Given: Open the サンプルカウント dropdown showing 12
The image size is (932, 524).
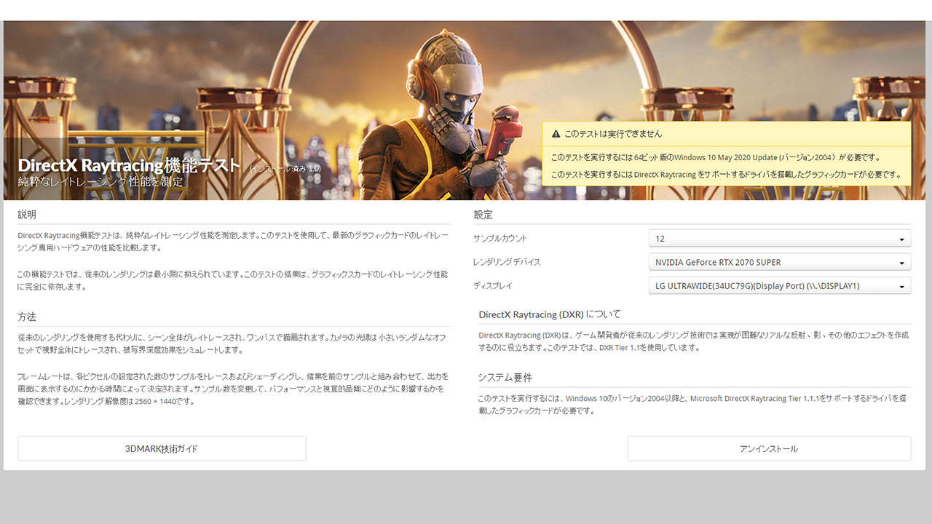Looking at the screenshot, I should click(779, 239).
